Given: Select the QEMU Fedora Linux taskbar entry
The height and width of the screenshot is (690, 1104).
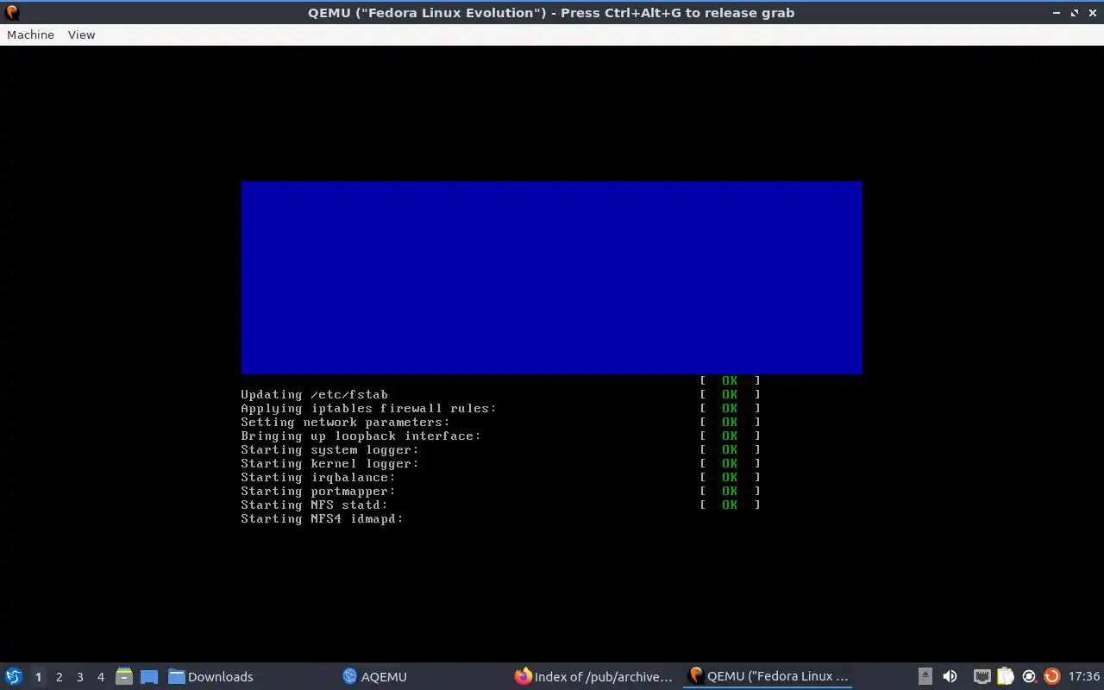Looking at the screenshot, I should [x=768, y=676].
